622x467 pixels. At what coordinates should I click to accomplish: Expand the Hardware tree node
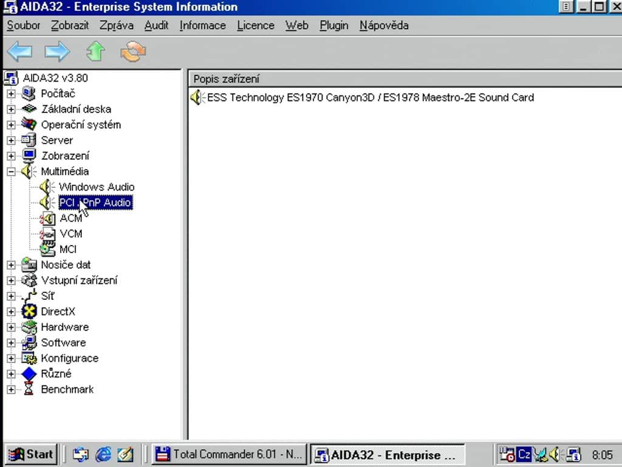point(11,327)
